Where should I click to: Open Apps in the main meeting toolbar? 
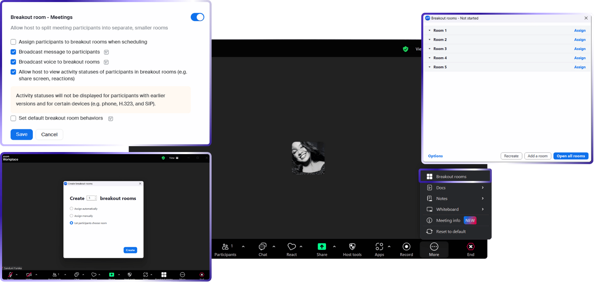(379, 250)
